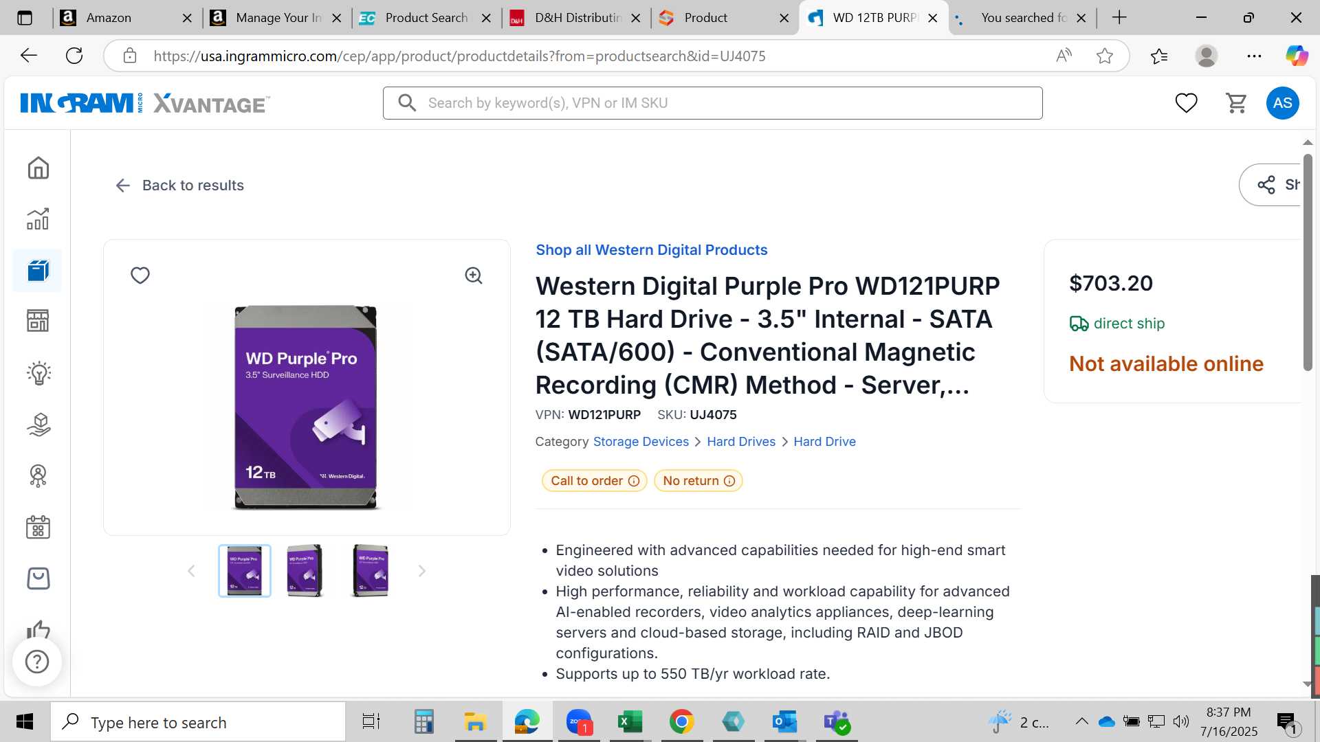Image resolution: width=1320 pixels, height=742 pixels.
Task: Open the browser profile icon
Action: [1207, 56]
